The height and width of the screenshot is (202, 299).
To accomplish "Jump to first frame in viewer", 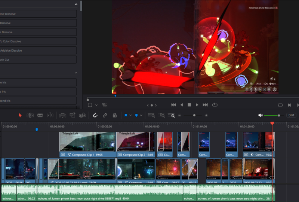I will click(173, 105).
